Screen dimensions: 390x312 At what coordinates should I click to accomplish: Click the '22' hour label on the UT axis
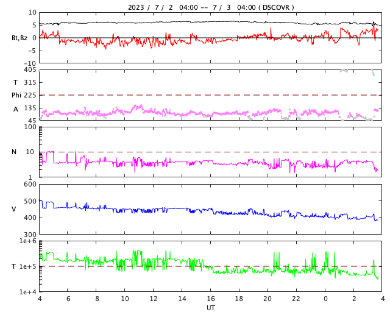[x=296, y=299]
